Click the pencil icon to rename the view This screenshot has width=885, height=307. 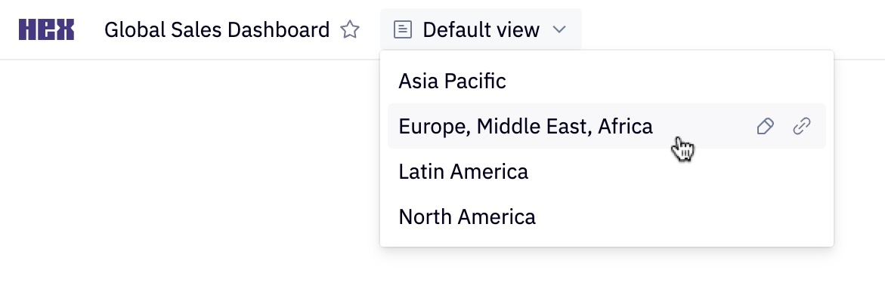click(765, 127)
